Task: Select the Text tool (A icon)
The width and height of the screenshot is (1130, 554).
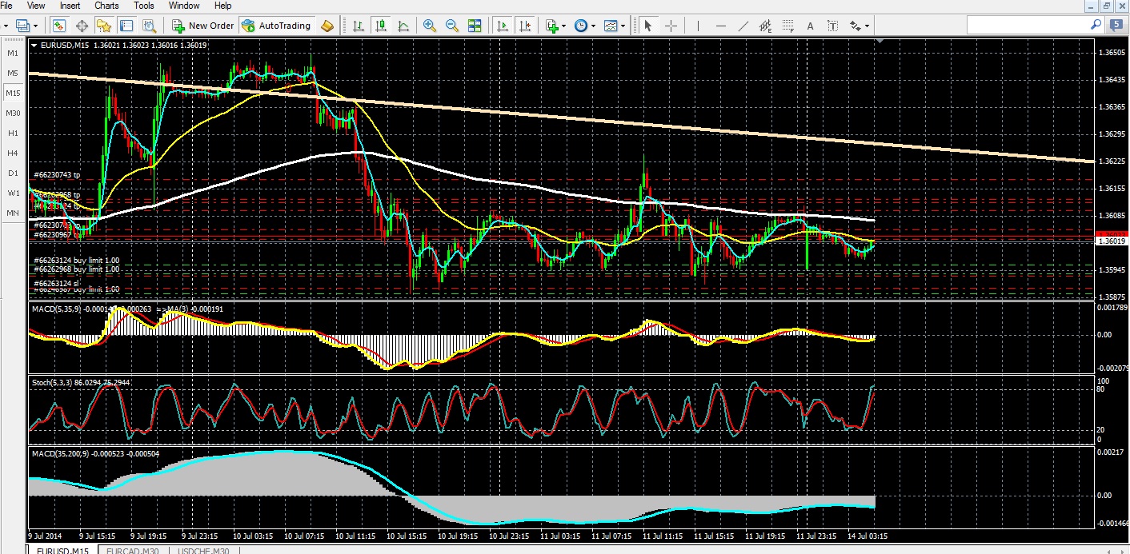Action: coord(810,26)
